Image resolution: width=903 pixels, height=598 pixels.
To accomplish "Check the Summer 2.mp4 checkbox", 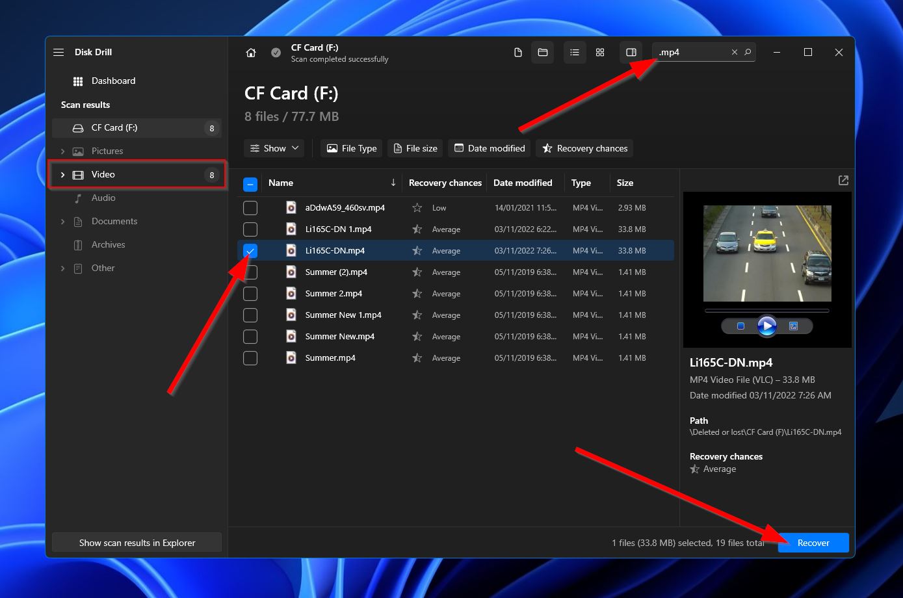I will (x=250, y=294).
